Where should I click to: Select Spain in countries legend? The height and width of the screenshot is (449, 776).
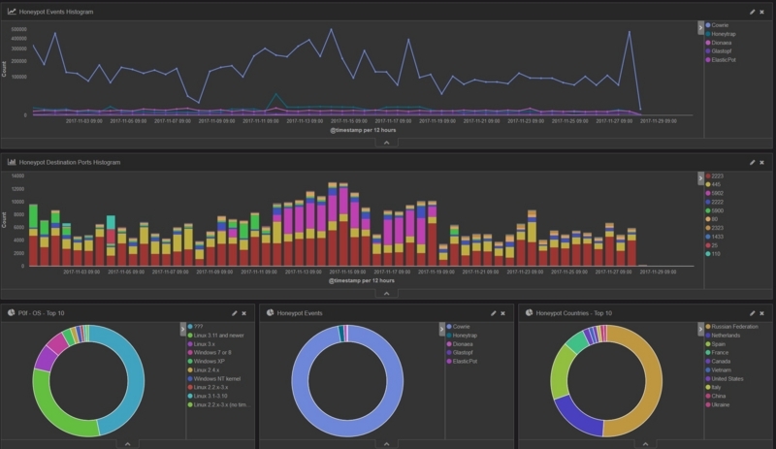point(718,344)
